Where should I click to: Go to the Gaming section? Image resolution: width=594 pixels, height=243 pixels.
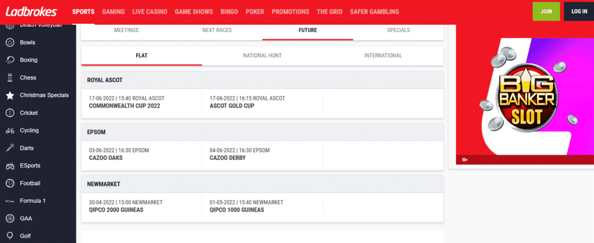(113, 12)
